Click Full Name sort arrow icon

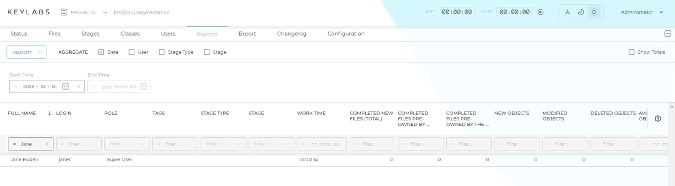point(49,113)
